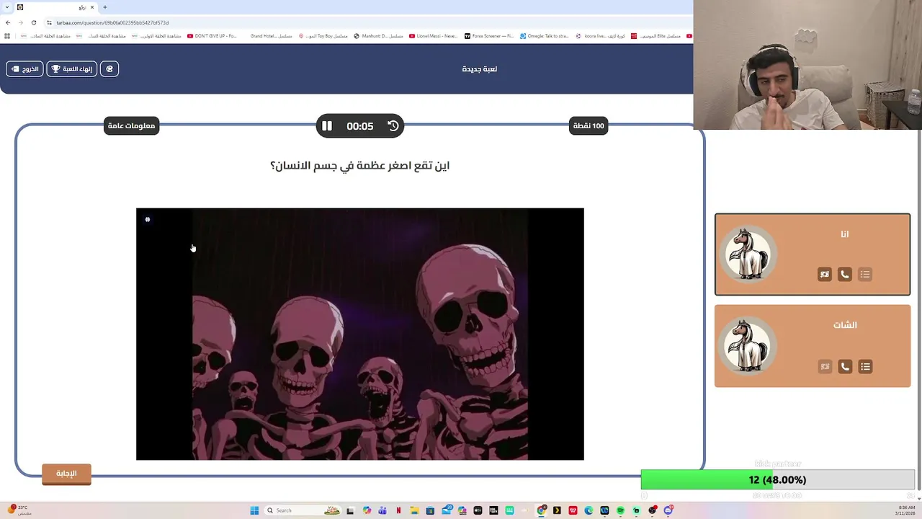The height and width of the screenshot is (519, 922).
Task: Open the apps grid in the bookmarks bar
Action: pyautogui.click(x=7, y=36)
